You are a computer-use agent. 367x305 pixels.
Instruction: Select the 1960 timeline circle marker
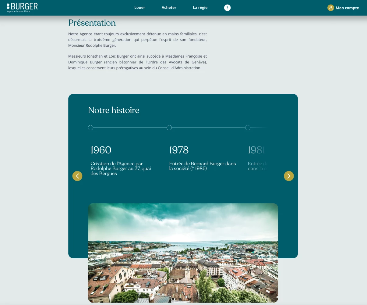tap(90, 128)
